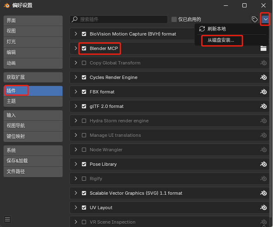Enable Manage UI translations checkbox
Screen dimensions: 273x227
(84, 135)
